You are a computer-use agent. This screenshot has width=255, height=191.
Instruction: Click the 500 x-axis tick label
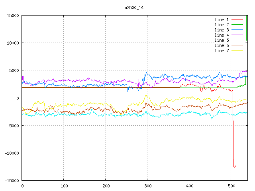(231, 186)
